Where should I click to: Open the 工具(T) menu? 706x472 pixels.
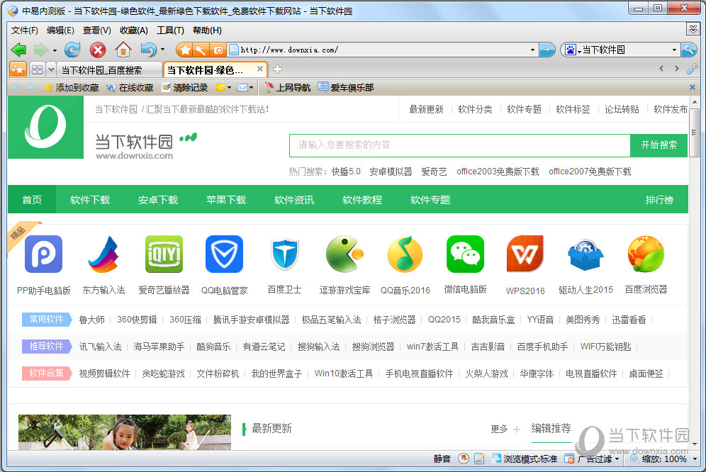170,30
